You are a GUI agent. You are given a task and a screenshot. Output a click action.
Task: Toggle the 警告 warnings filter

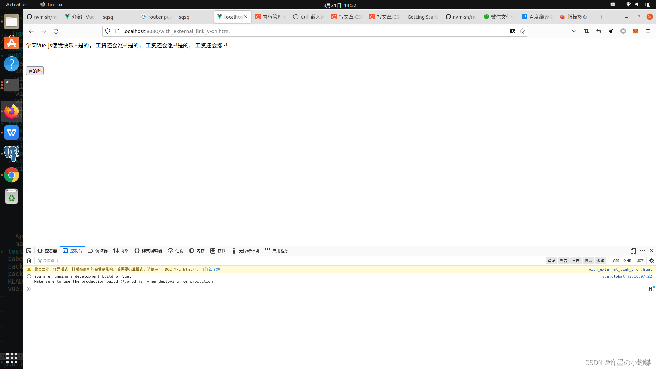[x=563, y=261]
